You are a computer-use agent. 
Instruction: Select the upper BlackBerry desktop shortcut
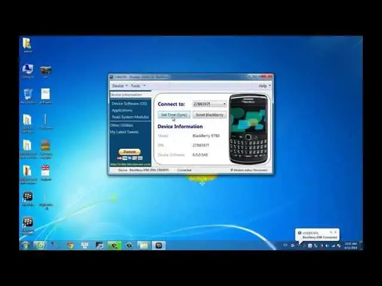[x=28, y=198]
